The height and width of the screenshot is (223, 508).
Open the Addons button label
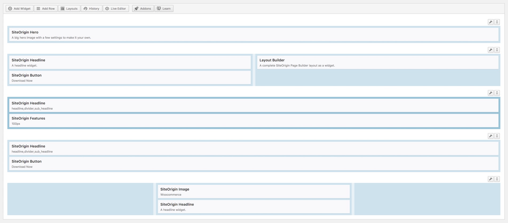(145, 9)
